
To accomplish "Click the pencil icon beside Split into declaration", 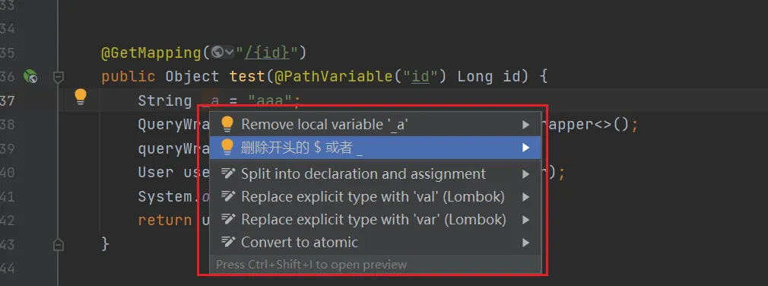I will (228, 173).
